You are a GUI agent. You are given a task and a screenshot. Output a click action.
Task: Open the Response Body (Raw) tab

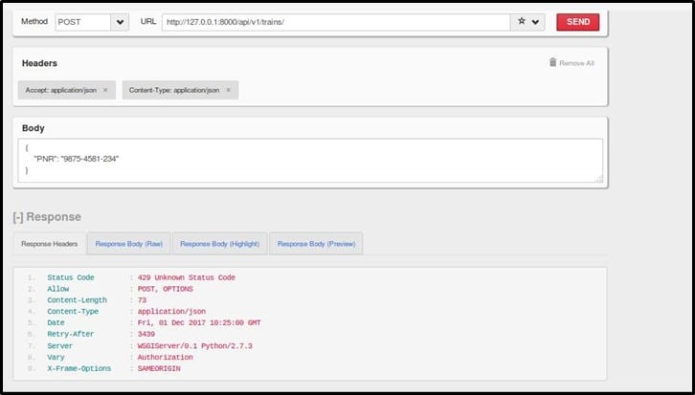pyautogui.click(x=128, y=244)
